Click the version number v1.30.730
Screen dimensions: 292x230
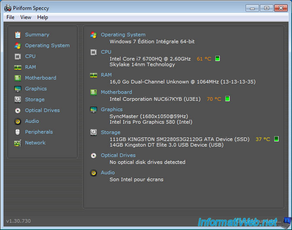[19, 221]
